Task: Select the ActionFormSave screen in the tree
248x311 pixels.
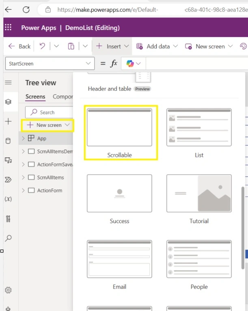Action: click(55, 164)
